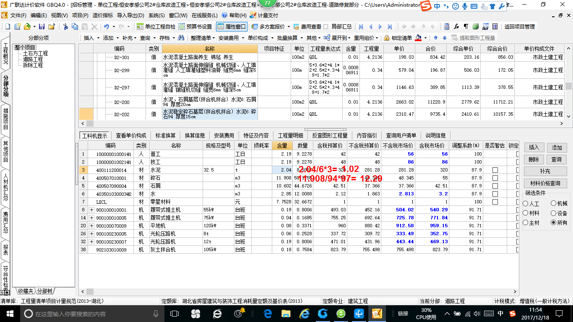Click the 计量支付 menu icon

click(x=264, y=15)
